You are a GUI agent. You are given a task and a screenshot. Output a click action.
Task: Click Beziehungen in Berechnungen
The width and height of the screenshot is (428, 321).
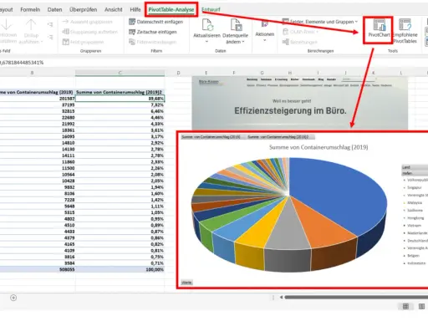(300, 42)
